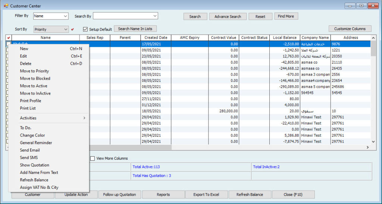Open the Sort By Priority dropdown
382x204 pixels.
[66, 29]
